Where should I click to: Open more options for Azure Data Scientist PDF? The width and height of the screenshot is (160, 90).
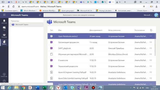click(x=151, y=78)
